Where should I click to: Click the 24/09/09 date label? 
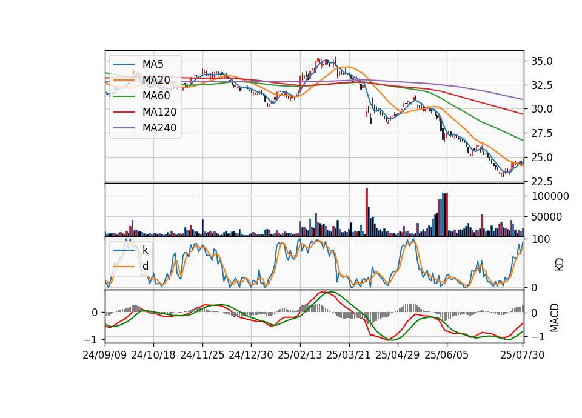pyautogui.click(x=105, y=355)
